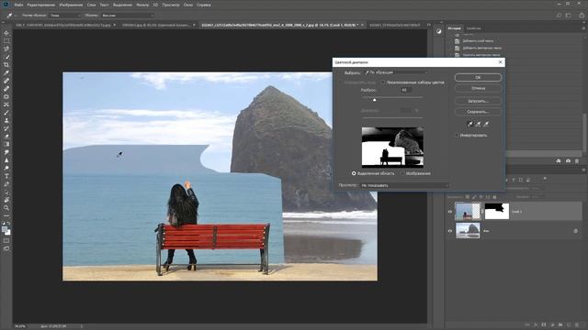Open the Фильтр menu
Image resolution: width=588 pixels, height=330 pixels.
[142, 5]
